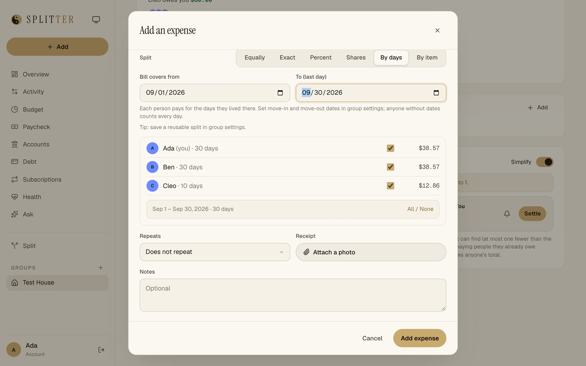
Task: Uncheck Ben in the split list
Action: (390, 167)
